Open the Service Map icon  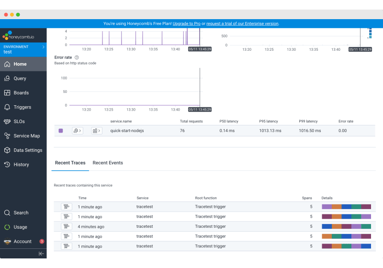(x=7, y=136)
